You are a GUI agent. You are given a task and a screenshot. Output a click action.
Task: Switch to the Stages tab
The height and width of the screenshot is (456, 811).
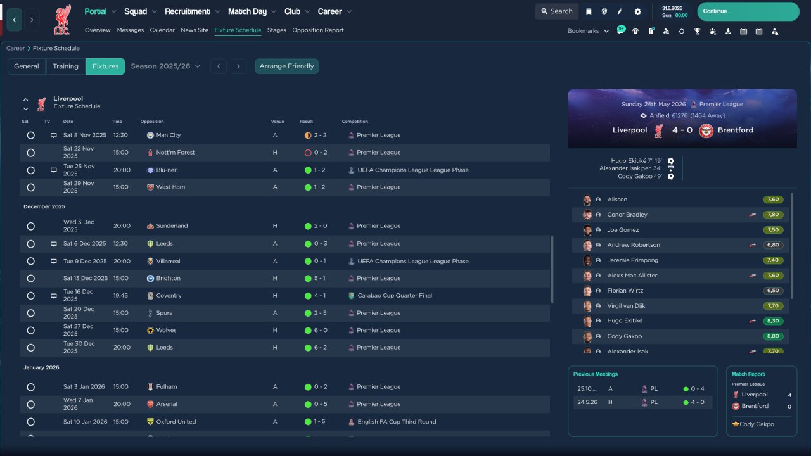point(277,30)
